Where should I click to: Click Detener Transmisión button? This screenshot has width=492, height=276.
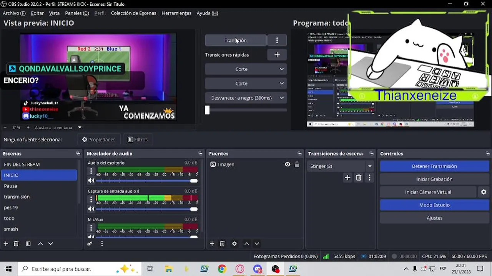coord(434,166)
